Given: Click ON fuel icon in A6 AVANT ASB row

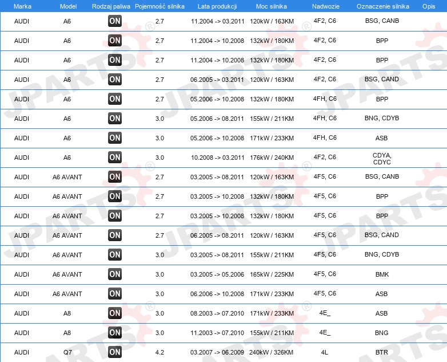Looking at the screenshot, I should 115,293.
